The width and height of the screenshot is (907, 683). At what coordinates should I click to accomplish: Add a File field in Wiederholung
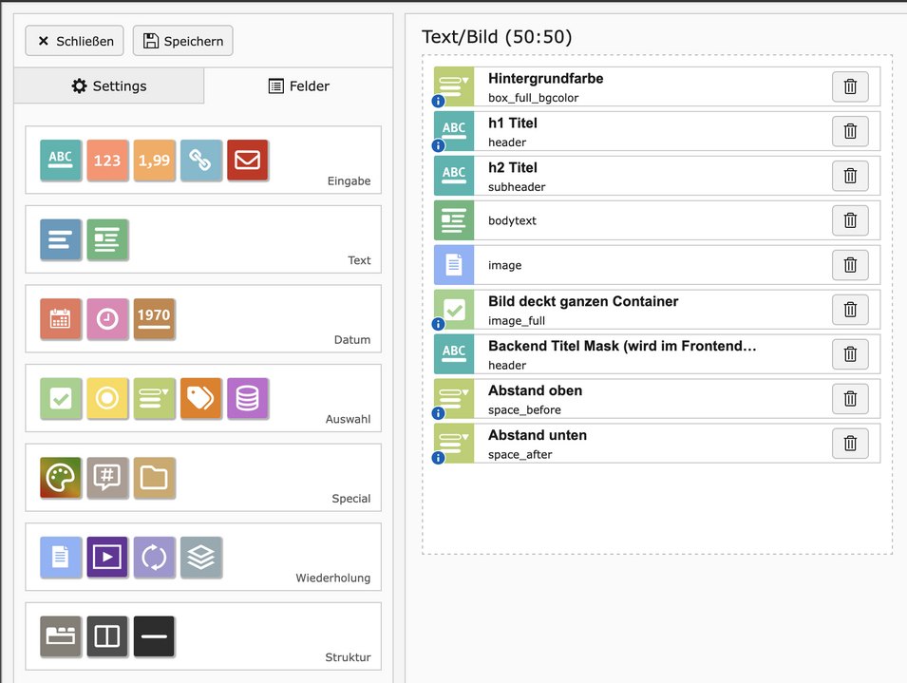[x=61, y=557]
